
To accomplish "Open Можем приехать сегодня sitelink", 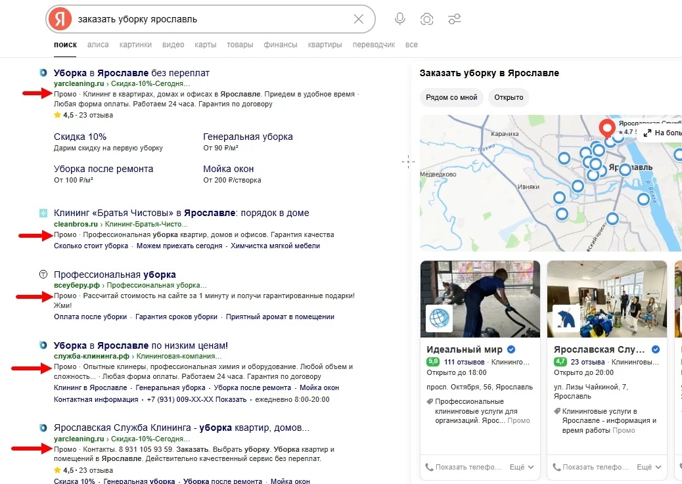I will tap(179, 246).
